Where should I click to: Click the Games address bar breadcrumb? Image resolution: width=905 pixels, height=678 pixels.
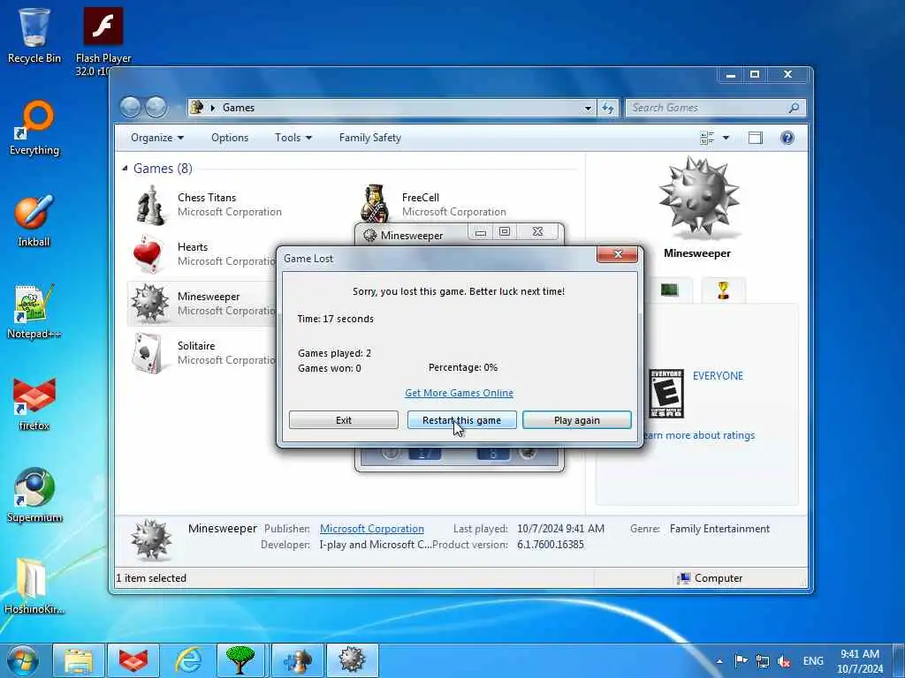(239, 108)
